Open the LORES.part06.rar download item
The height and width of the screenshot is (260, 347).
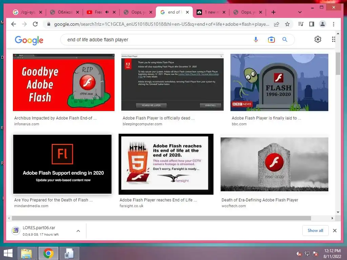(x=41, y=231)
